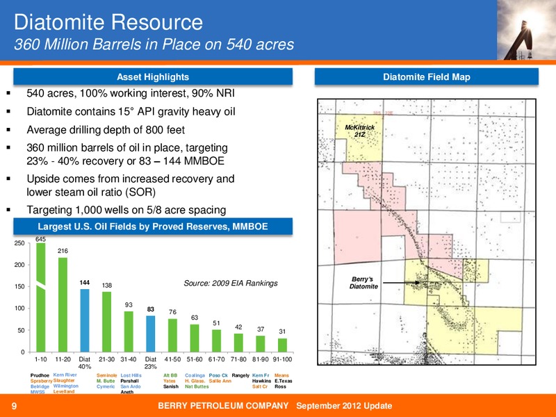Click x-axis category label '71-80'
Screen dimensions: 556x417
click(x=238, y=359)
